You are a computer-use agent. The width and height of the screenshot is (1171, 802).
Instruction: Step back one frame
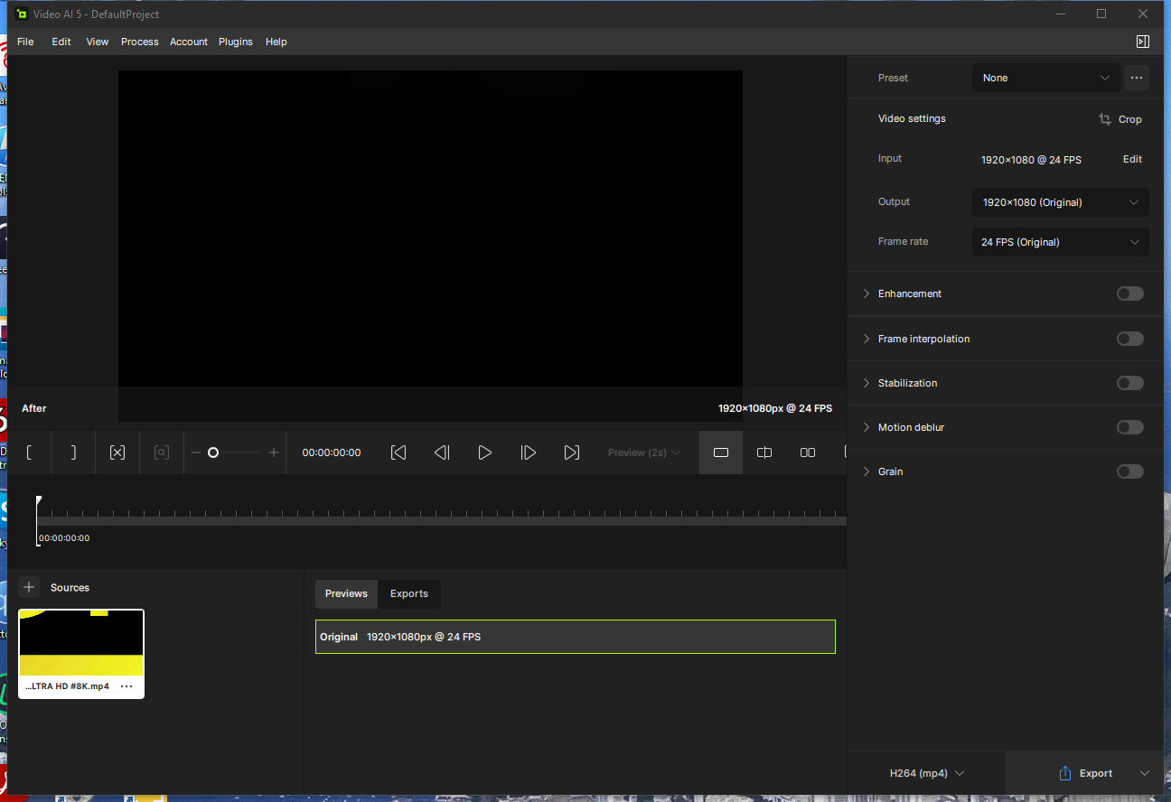coord(442,452)
